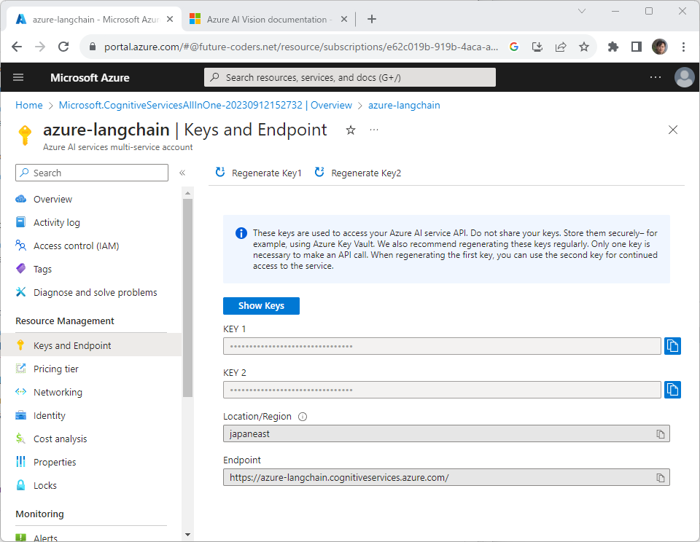Bookmark this page with star icon
Screen dimensions: 700x542
click(584, 47)
